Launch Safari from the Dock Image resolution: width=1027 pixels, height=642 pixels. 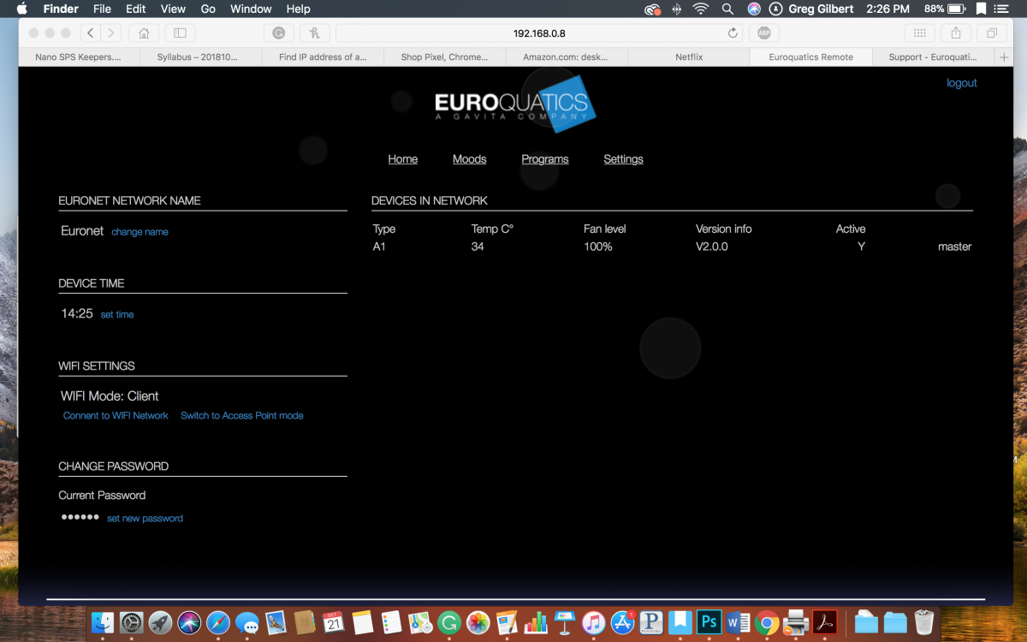click(x=218, y=621)
